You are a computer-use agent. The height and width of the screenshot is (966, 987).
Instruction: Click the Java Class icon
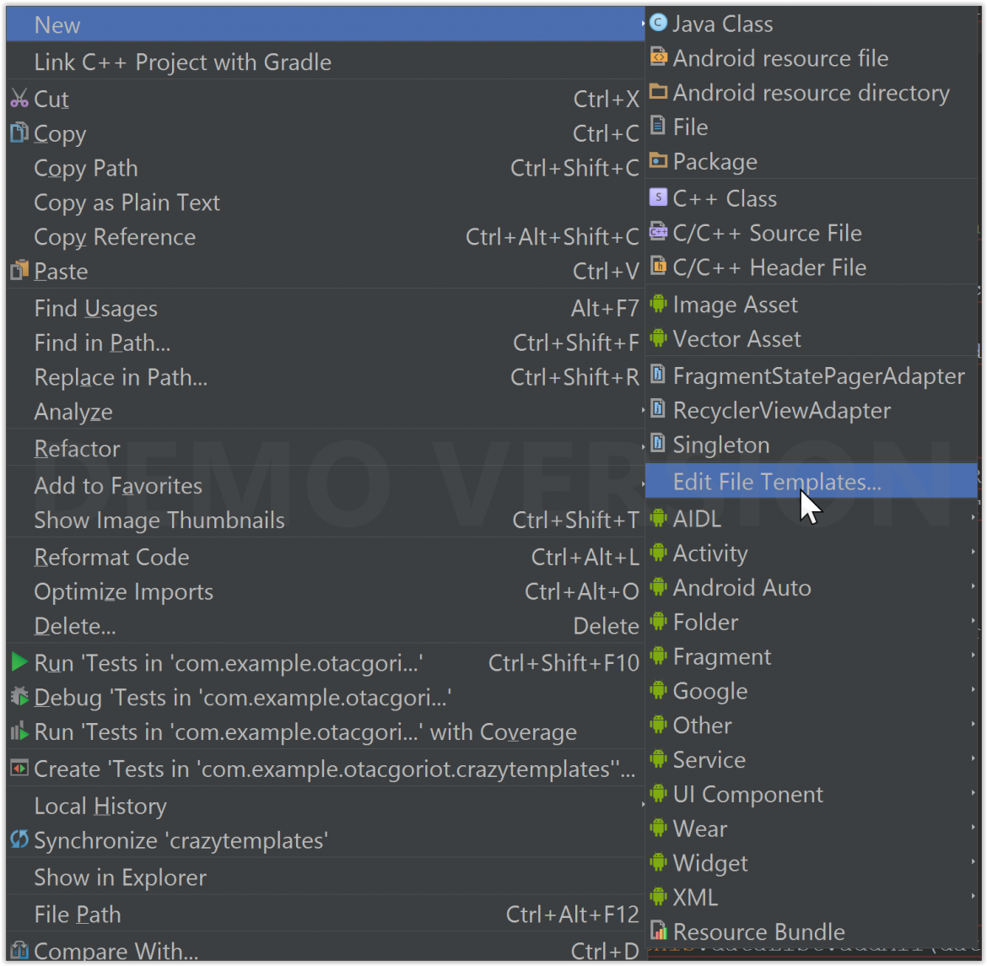coord(658,24)
